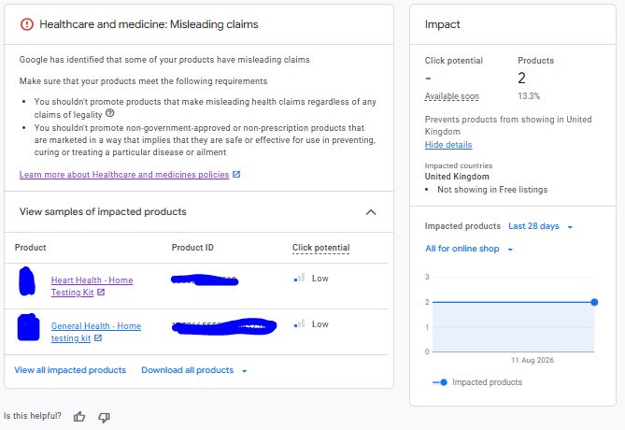Select the Heart Health product thumbnail
Screen dimensions: 625x430
[27, 281]
